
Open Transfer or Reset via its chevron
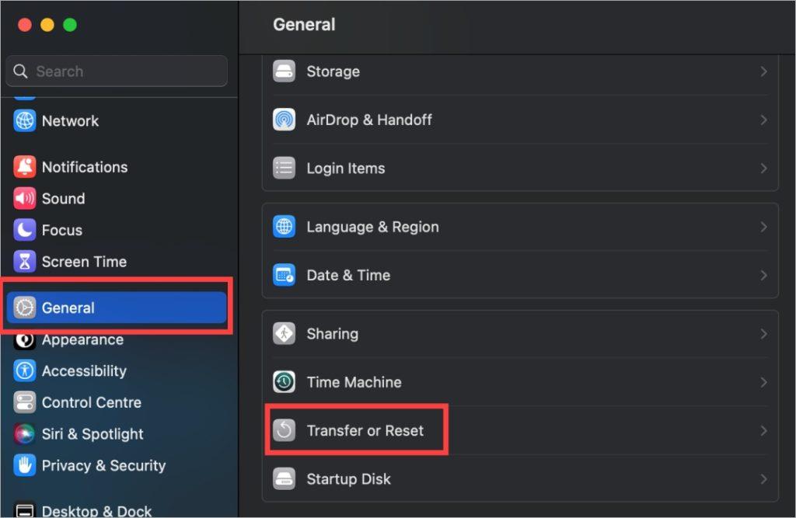(763, 431)
